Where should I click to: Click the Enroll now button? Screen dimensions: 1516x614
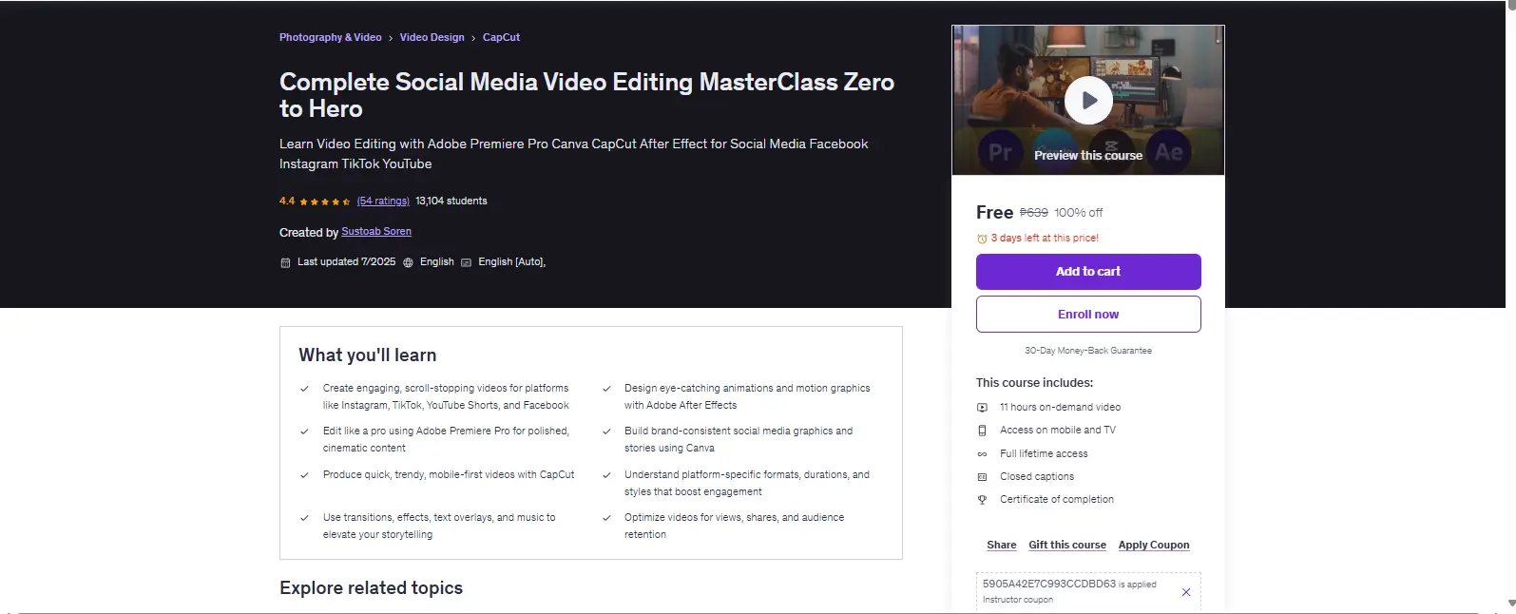pos(1088,315)
